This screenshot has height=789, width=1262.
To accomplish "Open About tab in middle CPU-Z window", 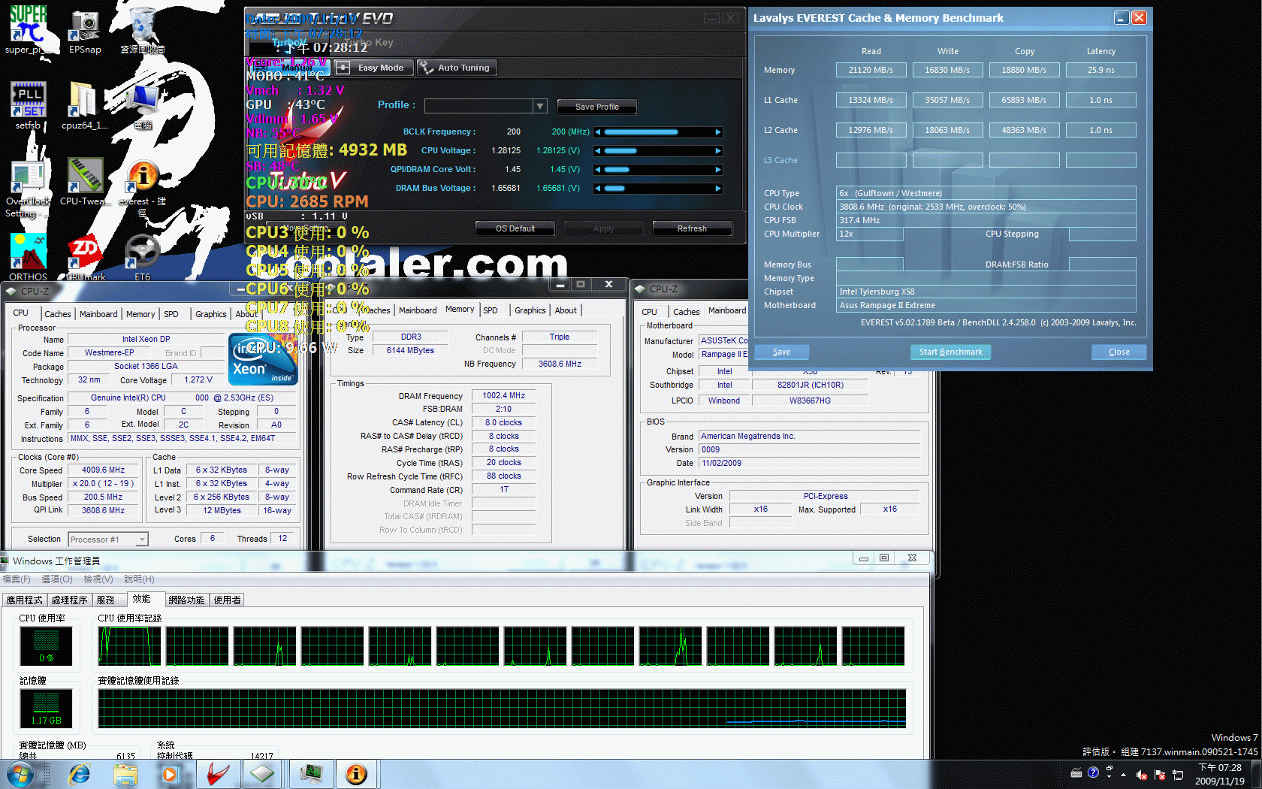I will tap(566, 310).
